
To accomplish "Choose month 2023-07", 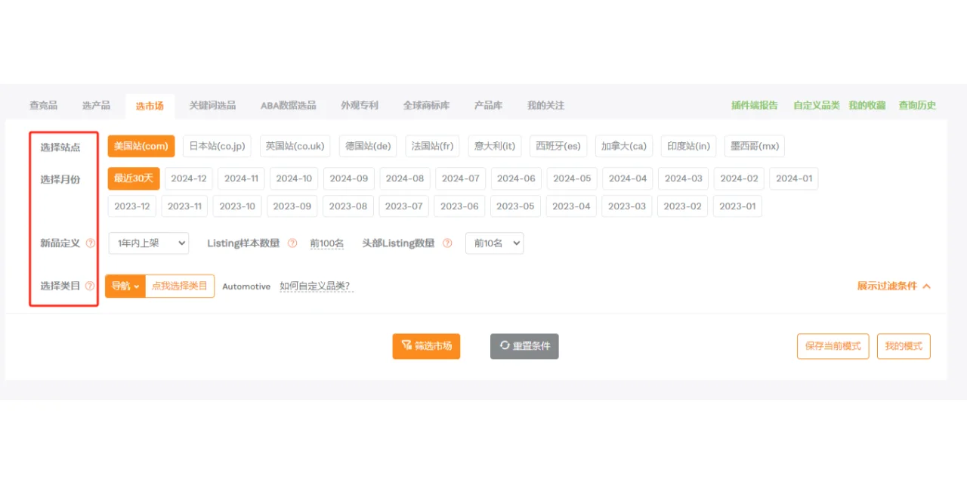I will click(x=404, y=206).
